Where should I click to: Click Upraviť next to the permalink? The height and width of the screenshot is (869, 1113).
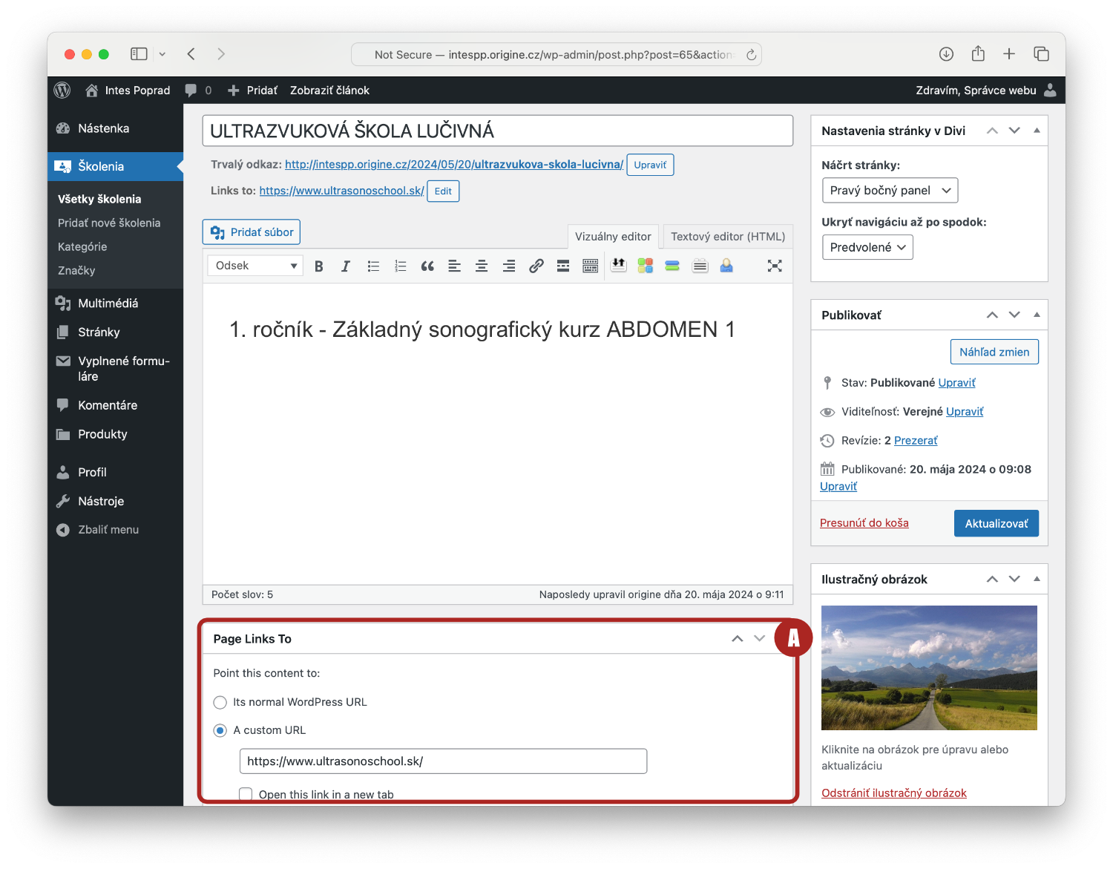(x=650, y=165)
